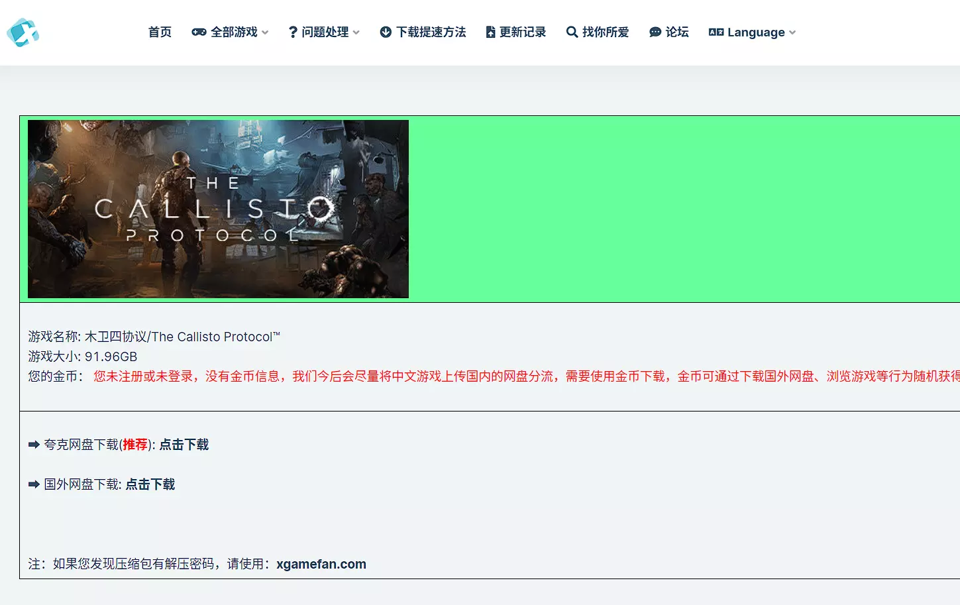Viewport: 960px width, 605px height.
Task: Click the chat bubble icon beside 论坛
Action: (655, 32)
